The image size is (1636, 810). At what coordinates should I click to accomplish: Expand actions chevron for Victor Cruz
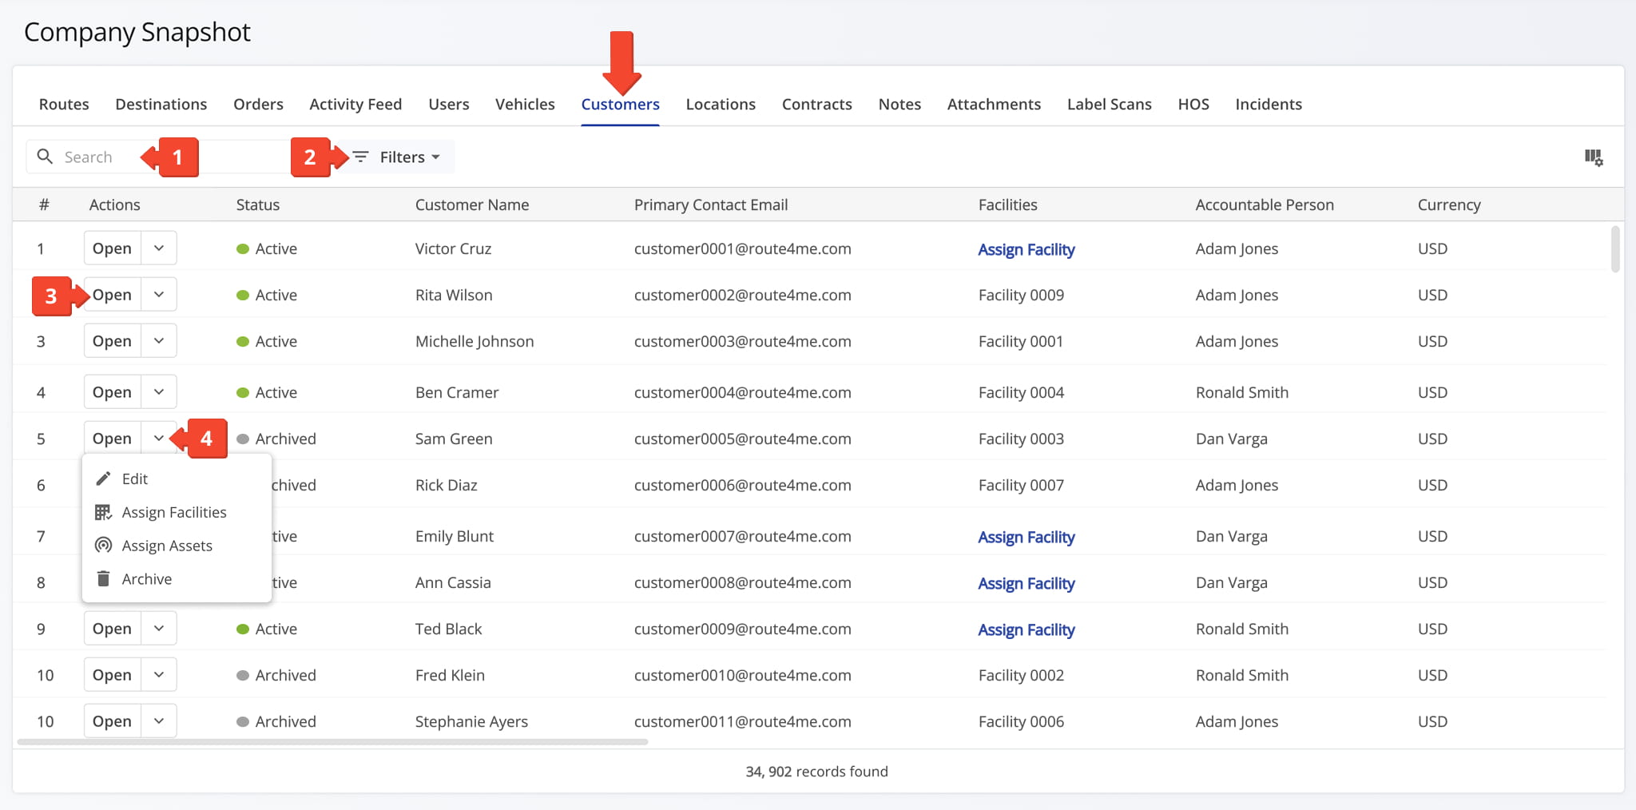tap(159, 248)
